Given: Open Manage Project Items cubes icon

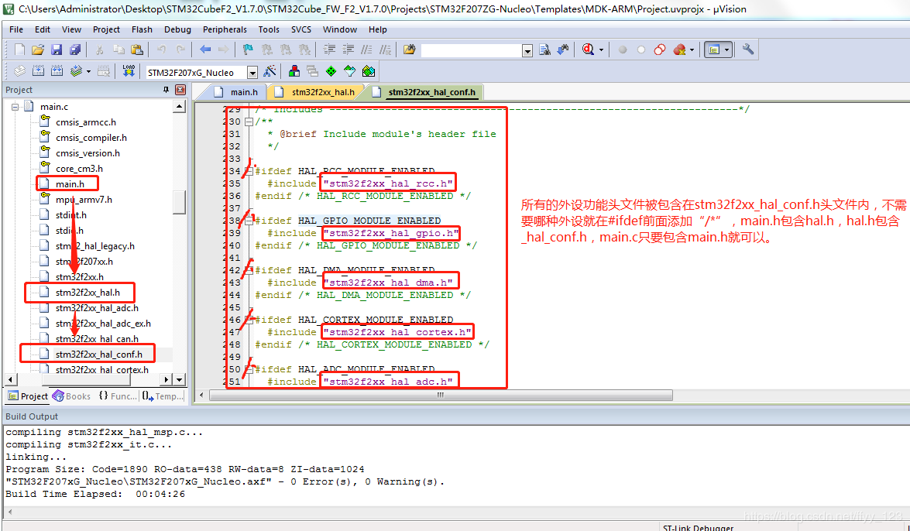Looking at the screenshot, I should point(294,71).
